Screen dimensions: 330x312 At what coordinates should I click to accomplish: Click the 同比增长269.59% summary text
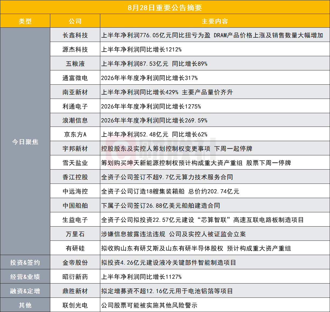[154, 120]
